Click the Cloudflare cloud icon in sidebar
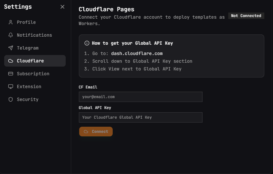This screenshot has height=174, width=273. [x=11, y=61]
